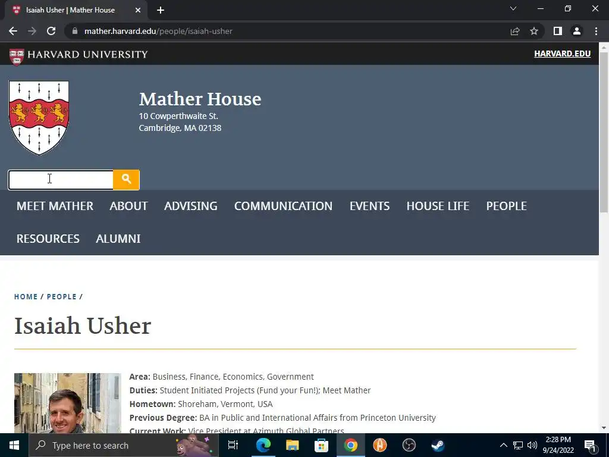This screenshot has height=457, width=609.
Task: Open Microsoft Store from taskbar
Action: (x=321, y=445)
